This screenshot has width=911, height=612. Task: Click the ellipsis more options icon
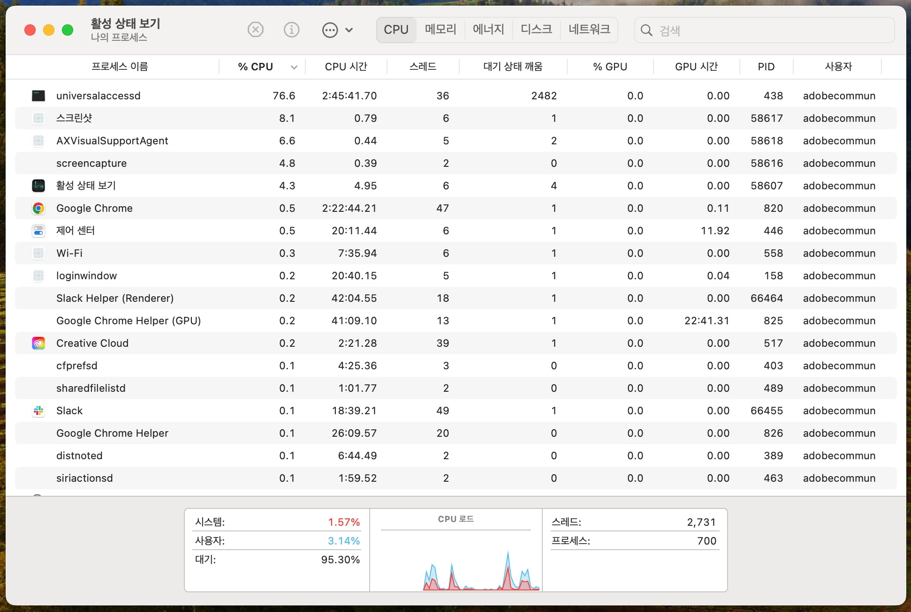click(330, 30)
